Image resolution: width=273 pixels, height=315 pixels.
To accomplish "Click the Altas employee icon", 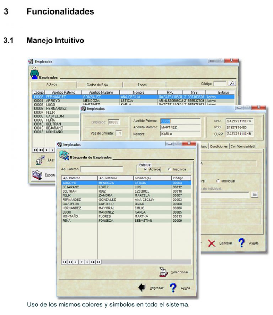I will click(39, 160).
